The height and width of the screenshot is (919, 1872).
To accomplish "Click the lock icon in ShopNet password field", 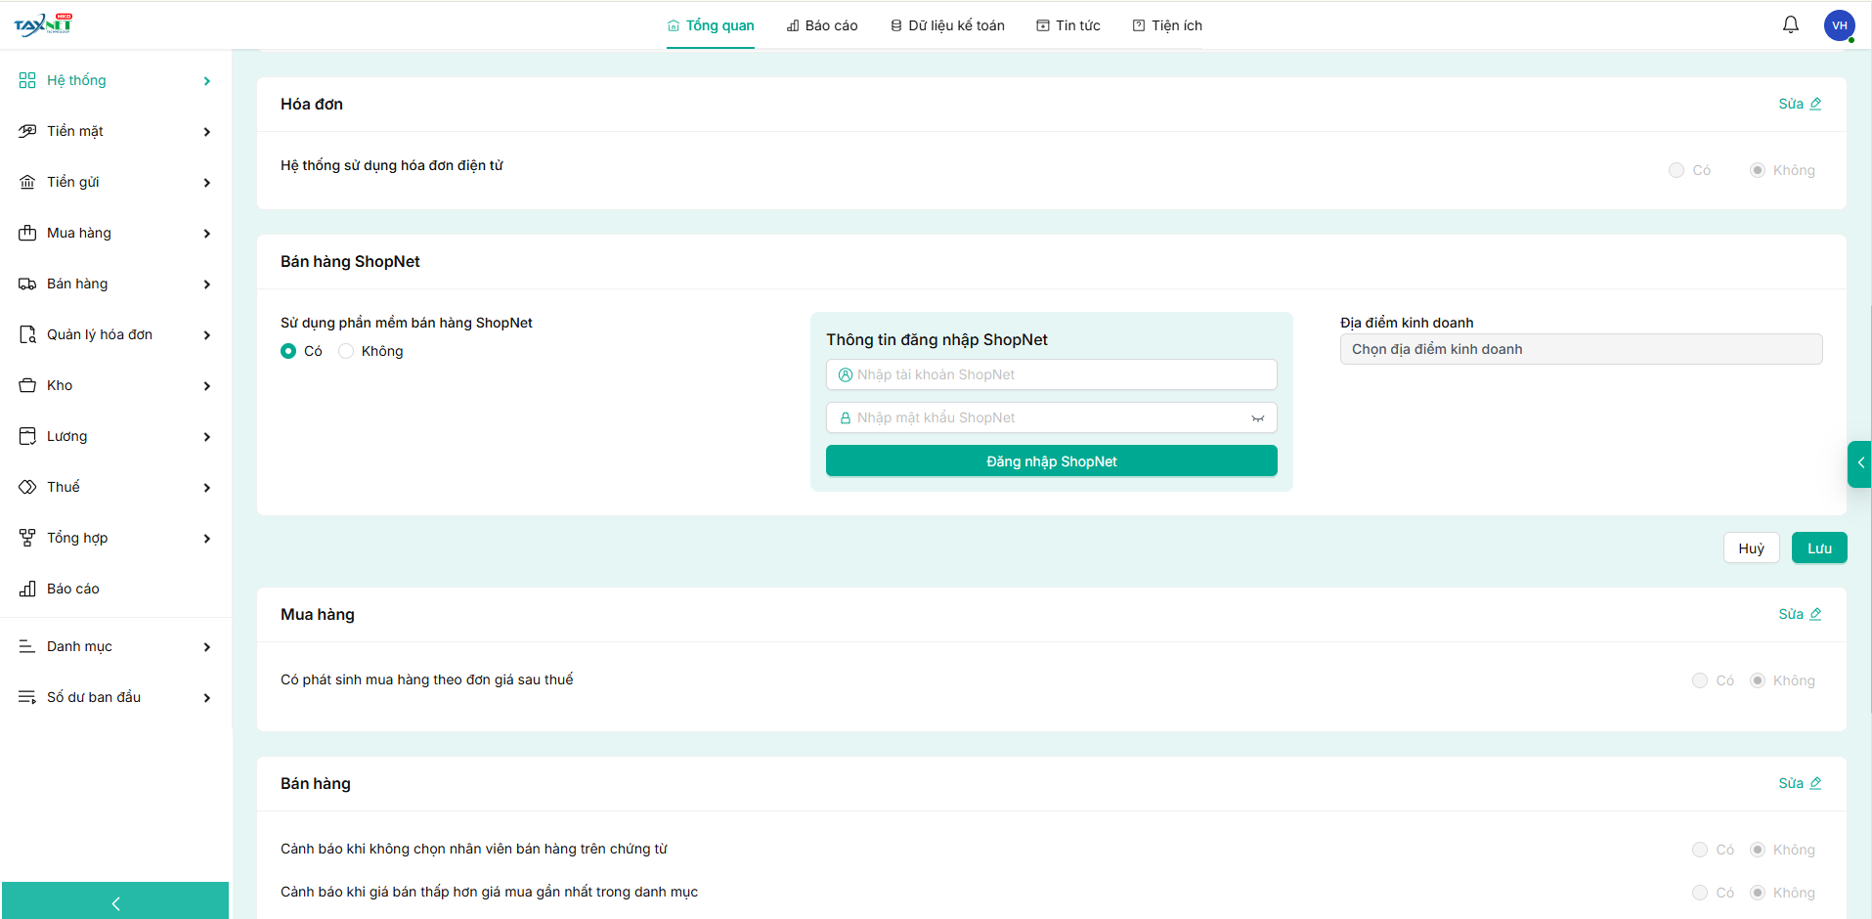I will (x=846, y=417).
